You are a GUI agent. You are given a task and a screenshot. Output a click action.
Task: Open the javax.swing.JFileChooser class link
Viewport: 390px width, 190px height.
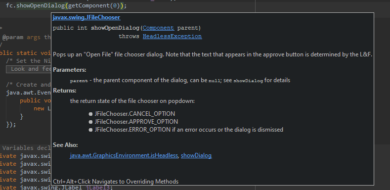[87, 17]
